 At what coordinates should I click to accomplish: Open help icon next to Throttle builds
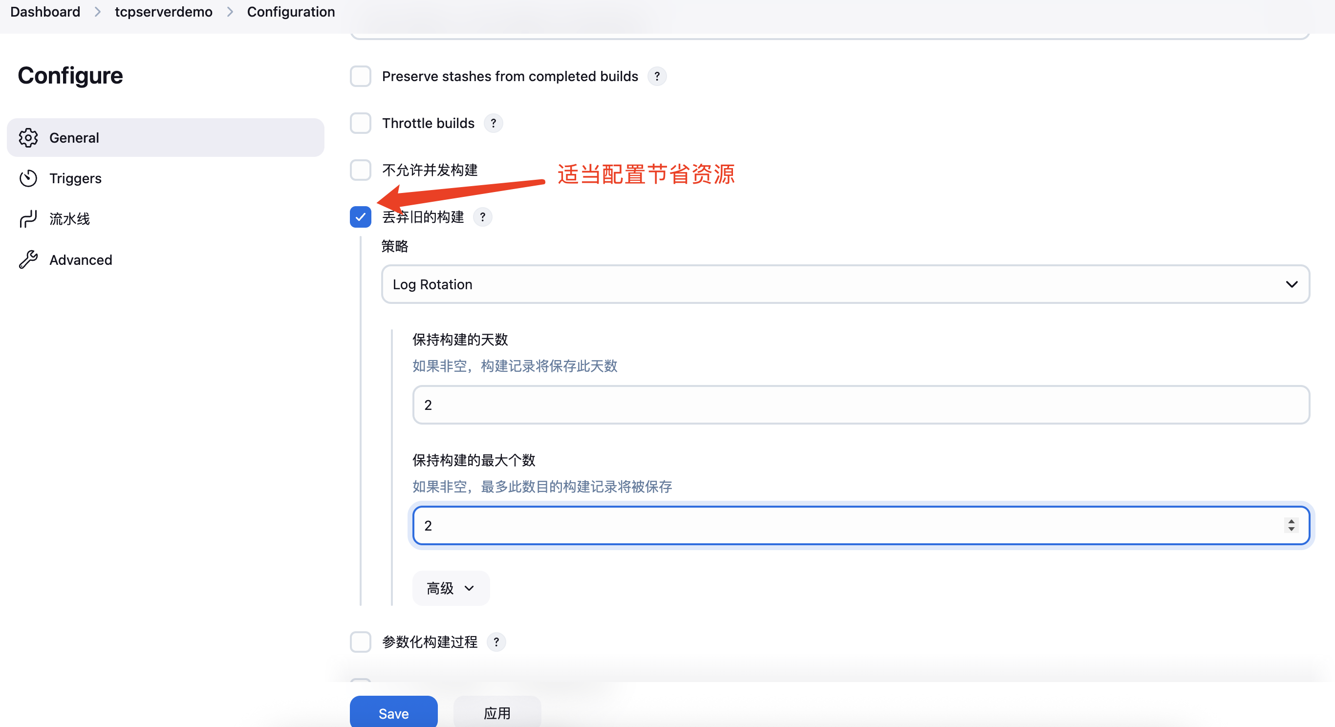[x=493, y=123]
